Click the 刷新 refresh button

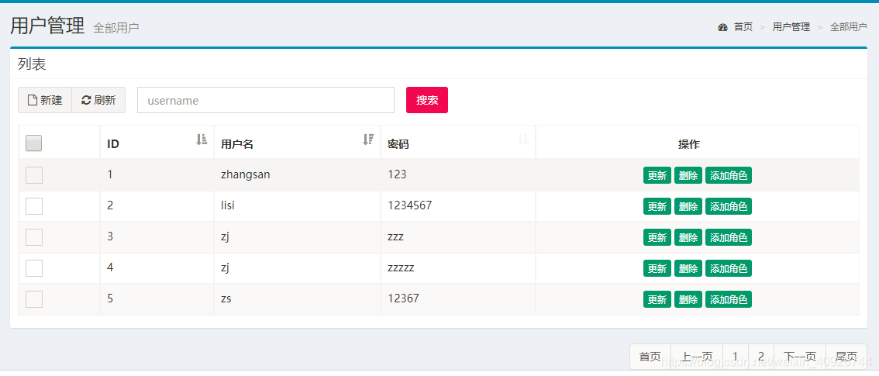point(98,100)
